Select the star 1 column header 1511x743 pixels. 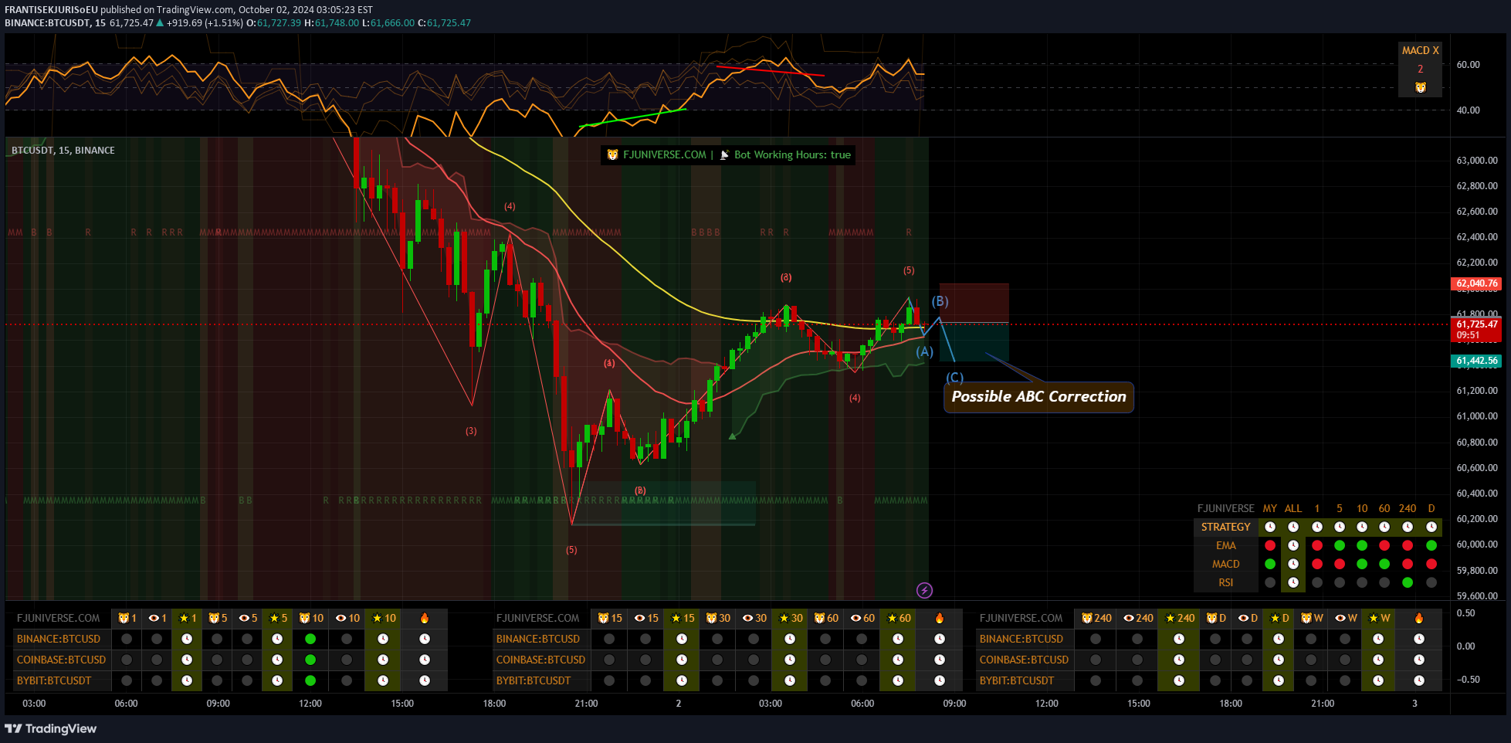point(187,618)
